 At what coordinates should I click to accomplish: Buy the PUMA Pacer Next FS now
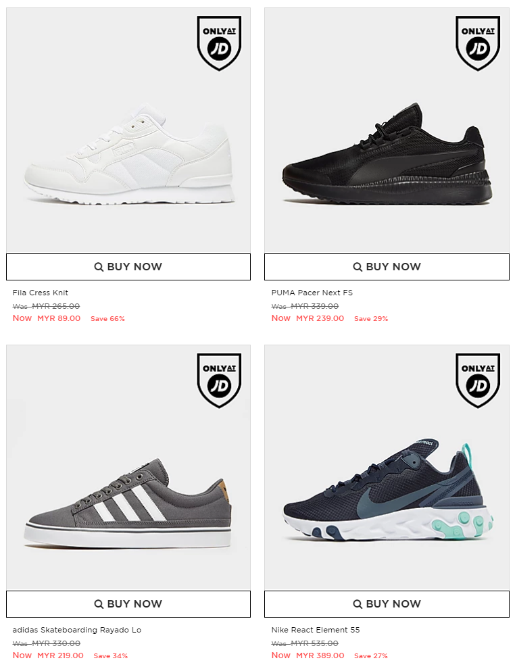click(387, 267)
